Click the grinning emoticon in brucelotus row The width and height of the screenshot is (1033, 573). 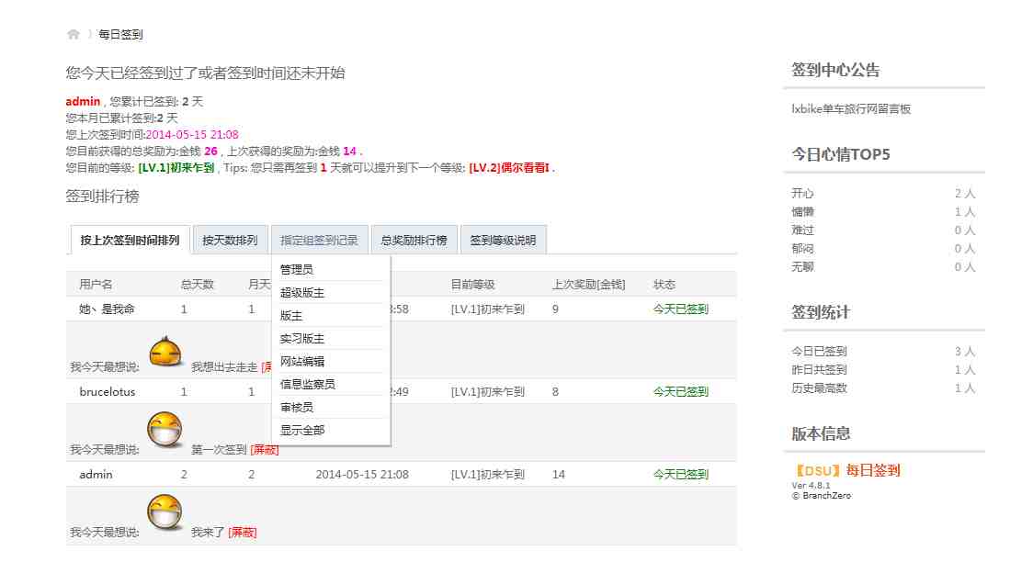point(164,430)
